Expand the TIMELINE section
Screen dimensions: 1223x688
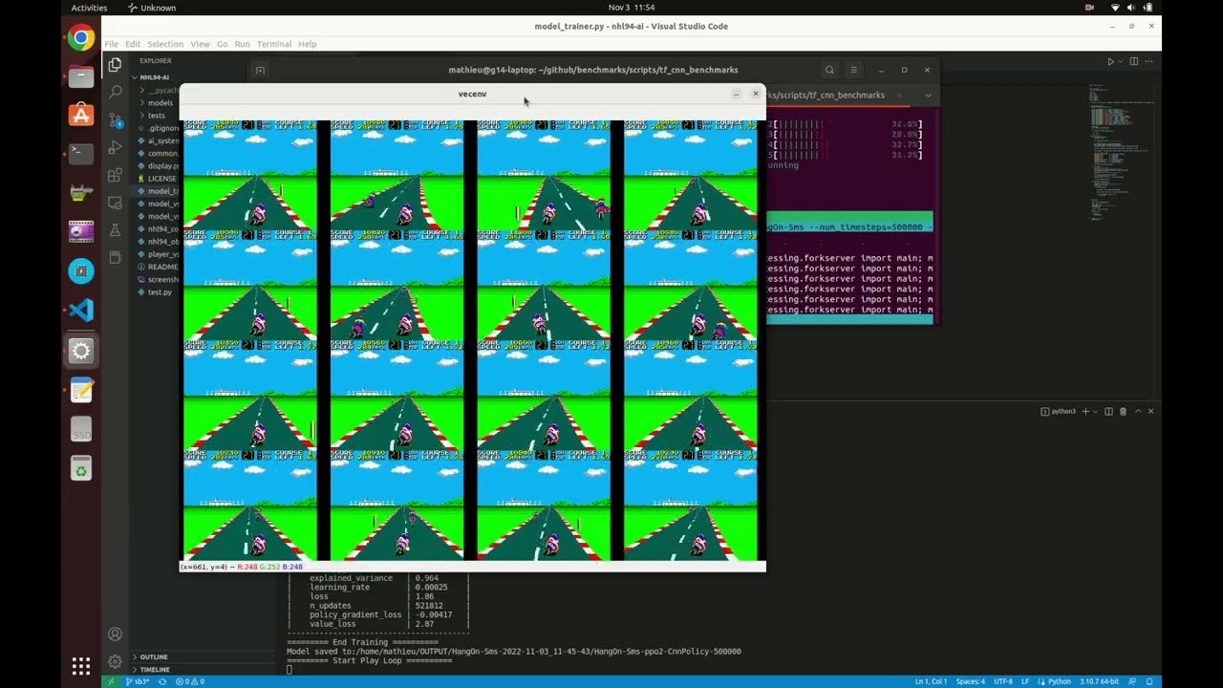[x=154, y=670]
